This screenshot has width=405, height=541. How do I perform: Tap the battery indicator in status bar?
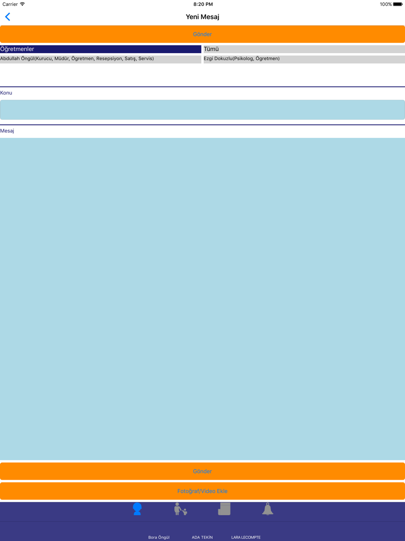(398, 4)
